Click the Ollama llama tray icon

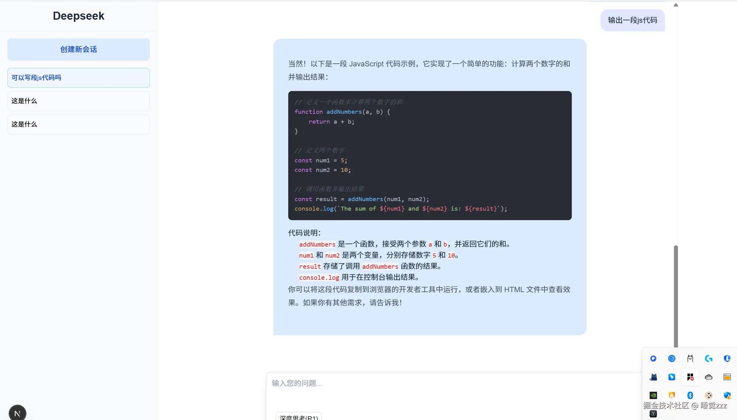pyautogui.click(x=690, y=359)
